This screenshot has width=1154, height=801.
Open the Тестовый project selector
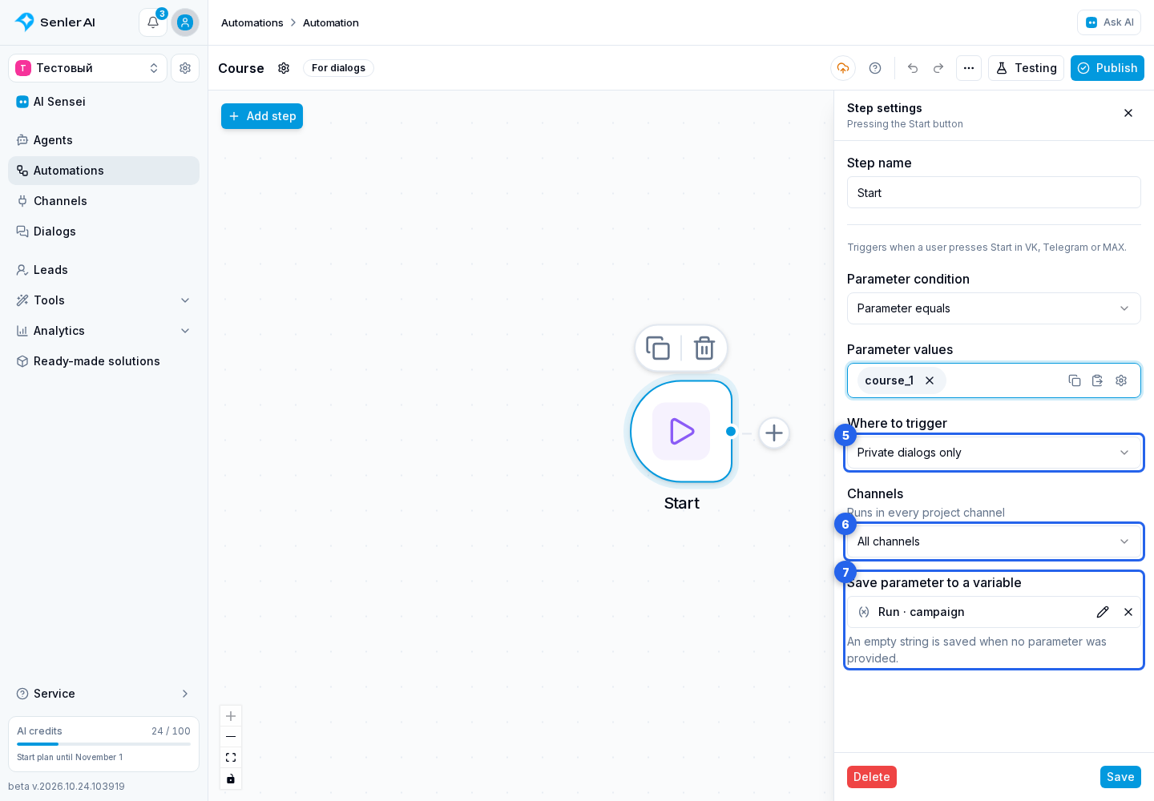(x=88, y=68)
